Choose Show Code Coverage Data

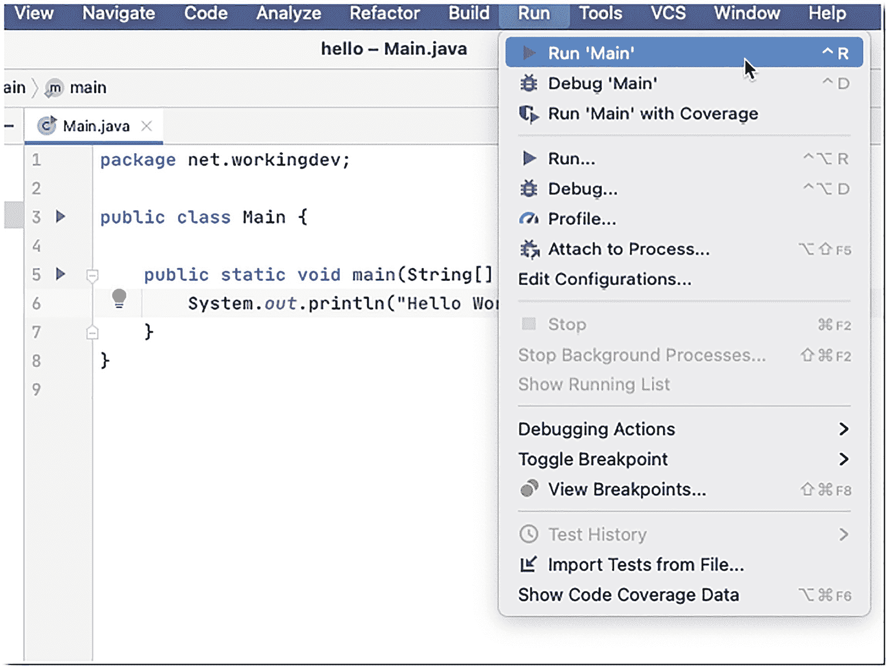pos(684,595)
